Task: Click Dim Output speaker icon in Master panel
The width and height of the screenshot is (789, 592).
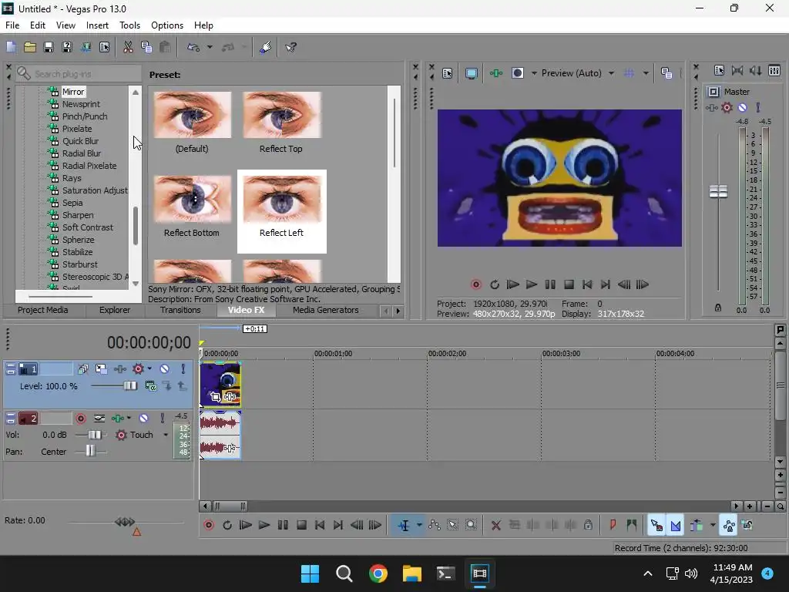Action: 756,71
